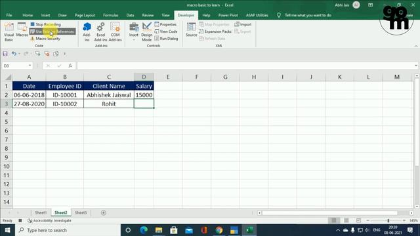The image size is (420, 236).
Task: Switch to the Data tab
Action: coord(130,15)
